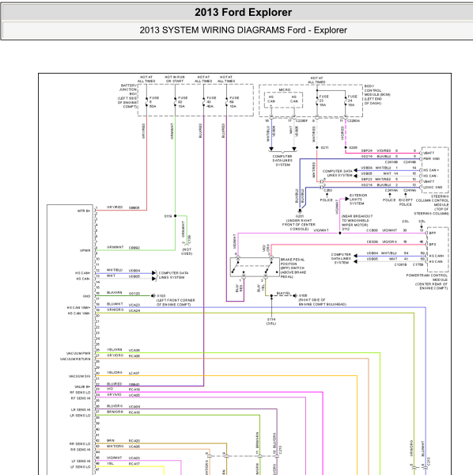Click the 'FUSE 43 40A' label

point(211,102)
